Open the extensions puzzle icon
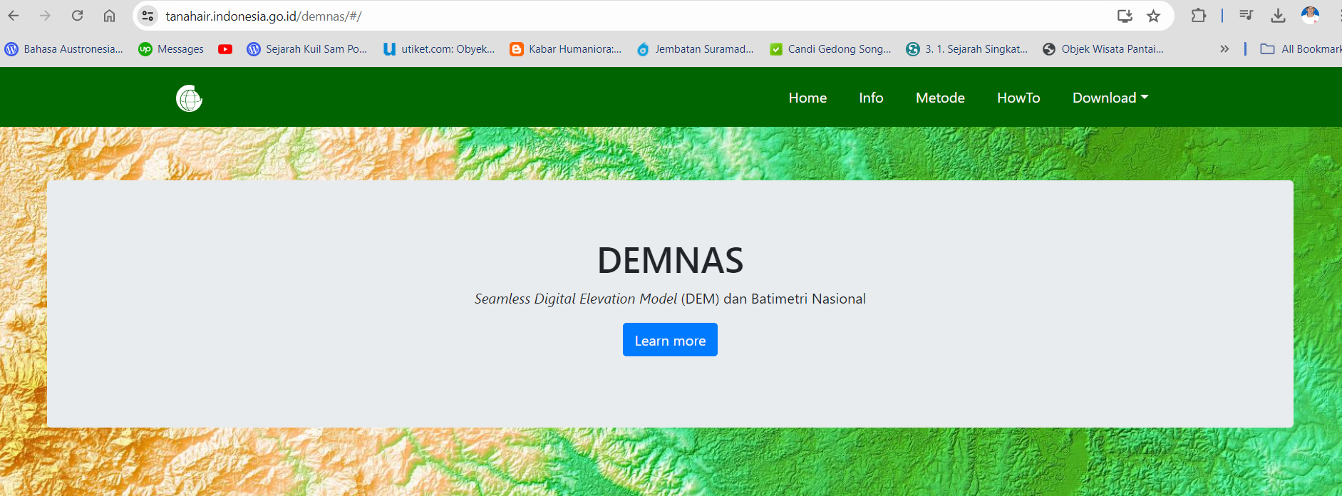1342x496 pixels. pyautogui.click(x=1199, y=16)
